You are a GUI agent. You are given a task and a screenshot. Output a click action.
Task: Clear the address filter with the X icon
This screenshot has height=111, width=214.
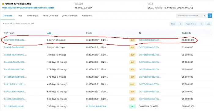tap(204, 16)
